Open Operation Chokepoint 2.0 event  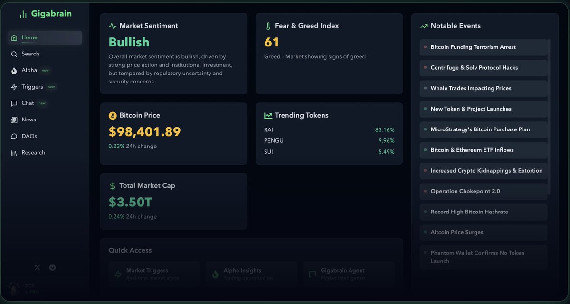[x=484, y=192]
